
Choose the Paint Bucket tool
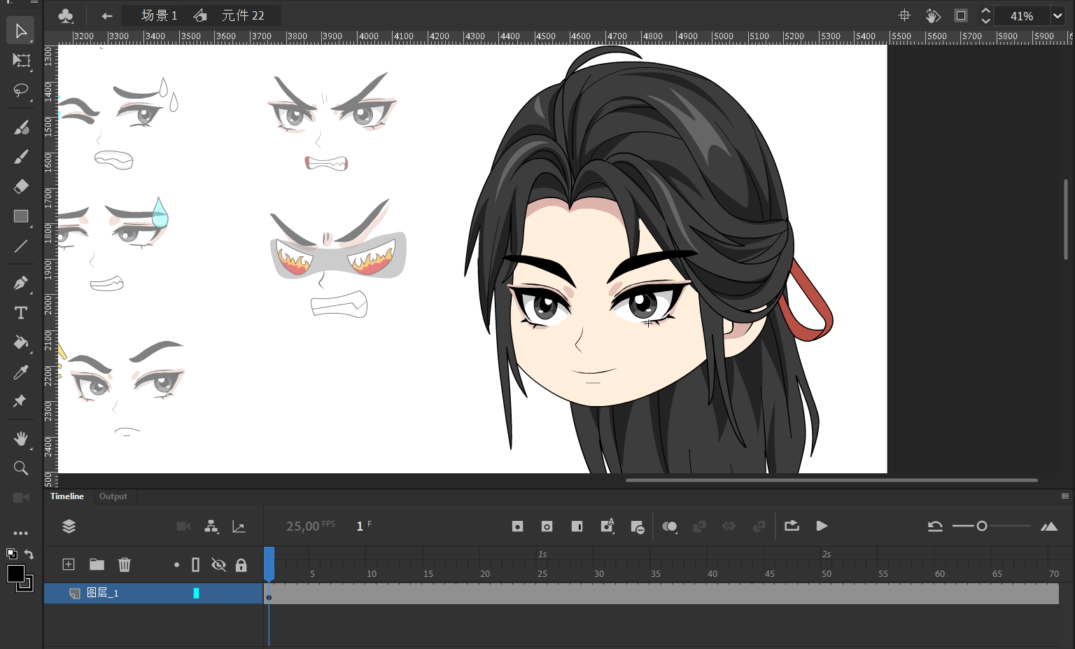20,342
